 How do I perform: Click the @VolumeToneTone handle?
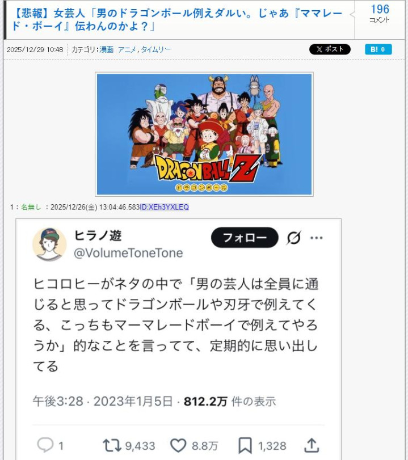click(x=128, y=253)
